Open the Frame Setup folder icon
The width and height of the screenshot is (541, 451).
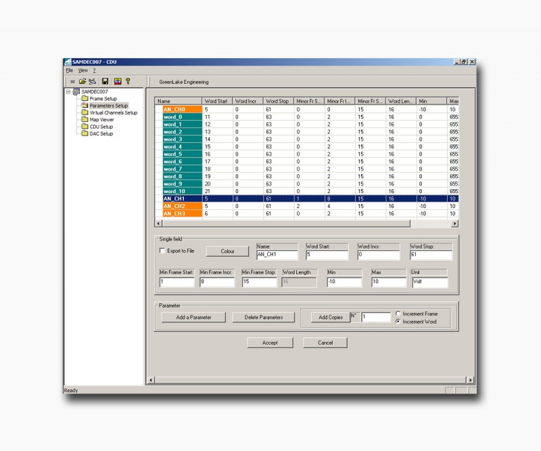point(85,99)
